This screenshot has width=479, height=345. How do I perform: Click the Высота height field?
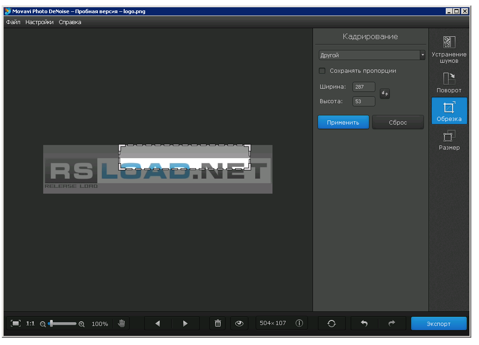(x=363, y=101)
